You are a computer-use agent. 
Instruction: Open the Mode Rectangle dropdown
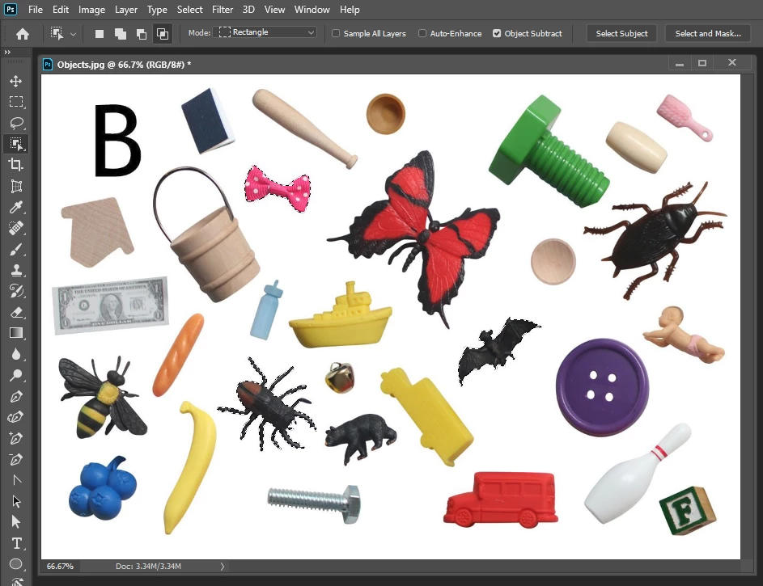point(265,32)
